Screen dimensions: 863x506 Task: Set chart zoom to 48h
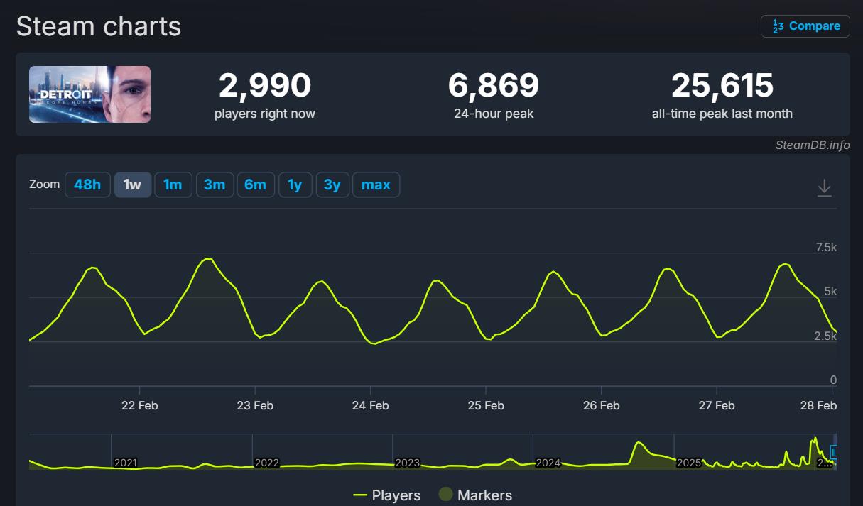pos(87,185)
